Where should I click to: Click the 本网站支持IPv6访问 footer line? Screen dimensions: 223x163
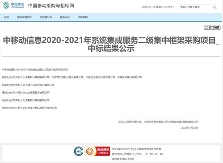click(123, 159)
